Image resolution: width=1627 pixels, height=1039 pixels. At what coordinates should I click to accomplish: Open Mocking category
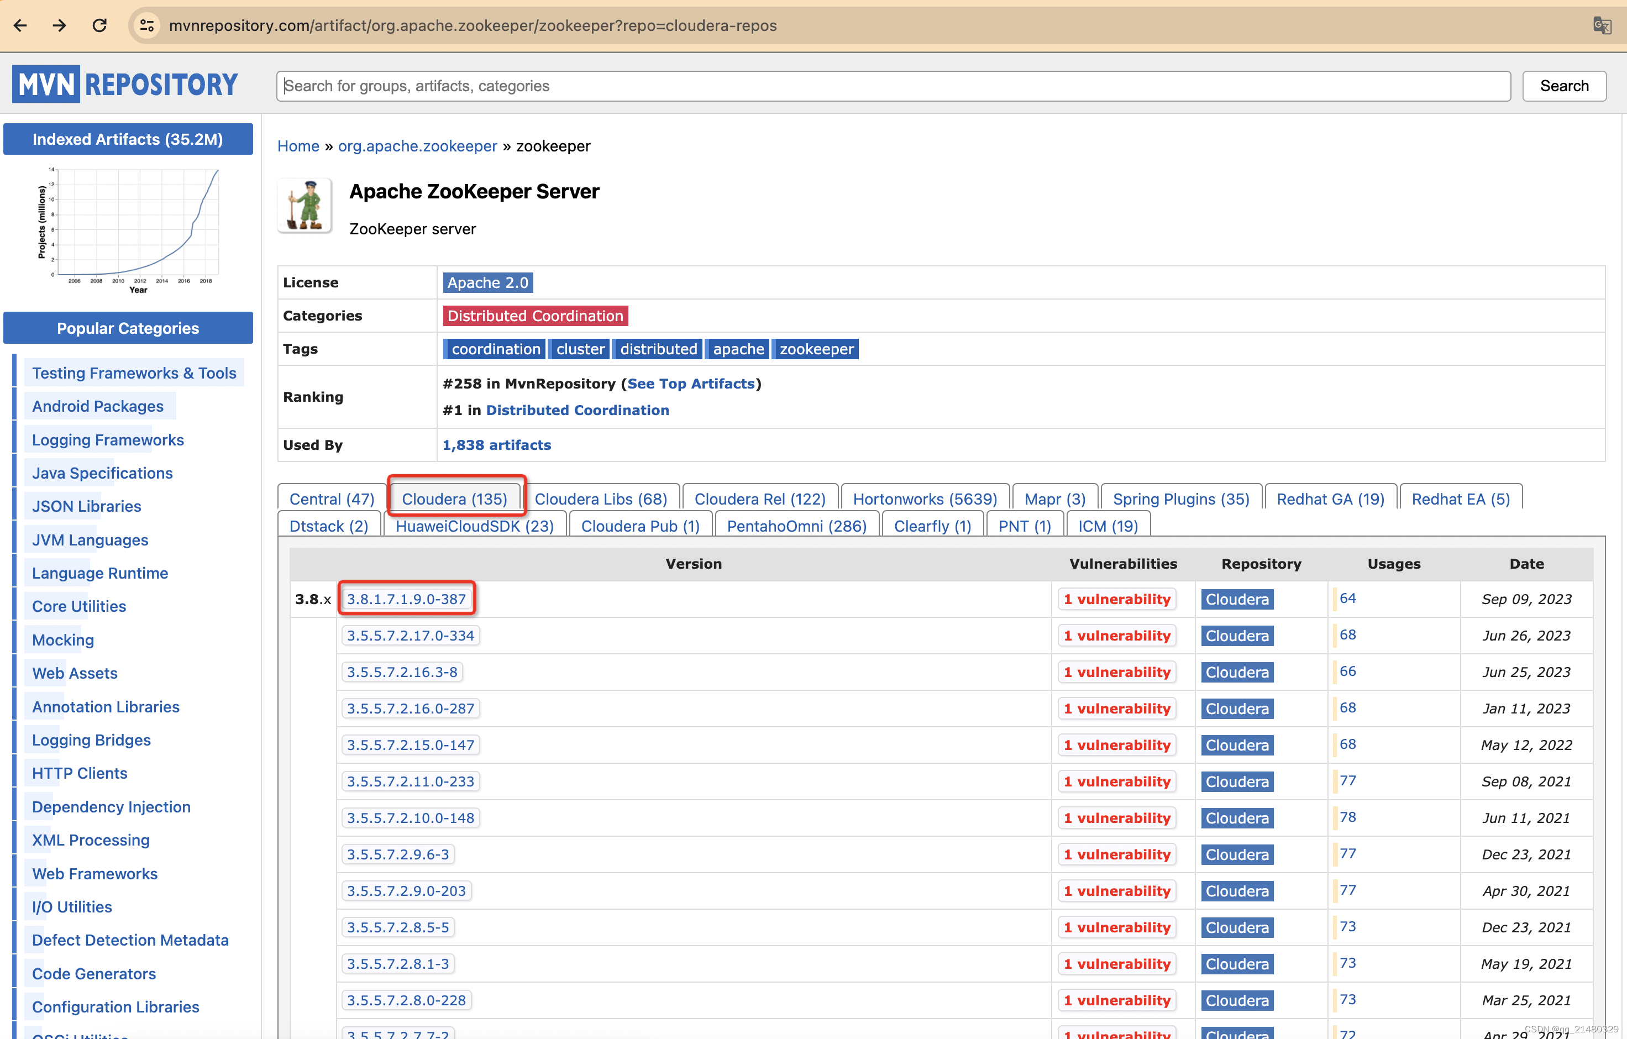click(x=63, y=640)
